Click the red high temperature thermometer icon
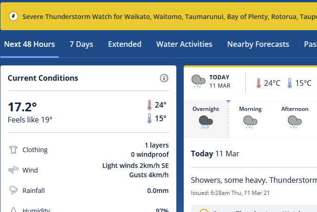317x212 pixels. tap(149, 105)
